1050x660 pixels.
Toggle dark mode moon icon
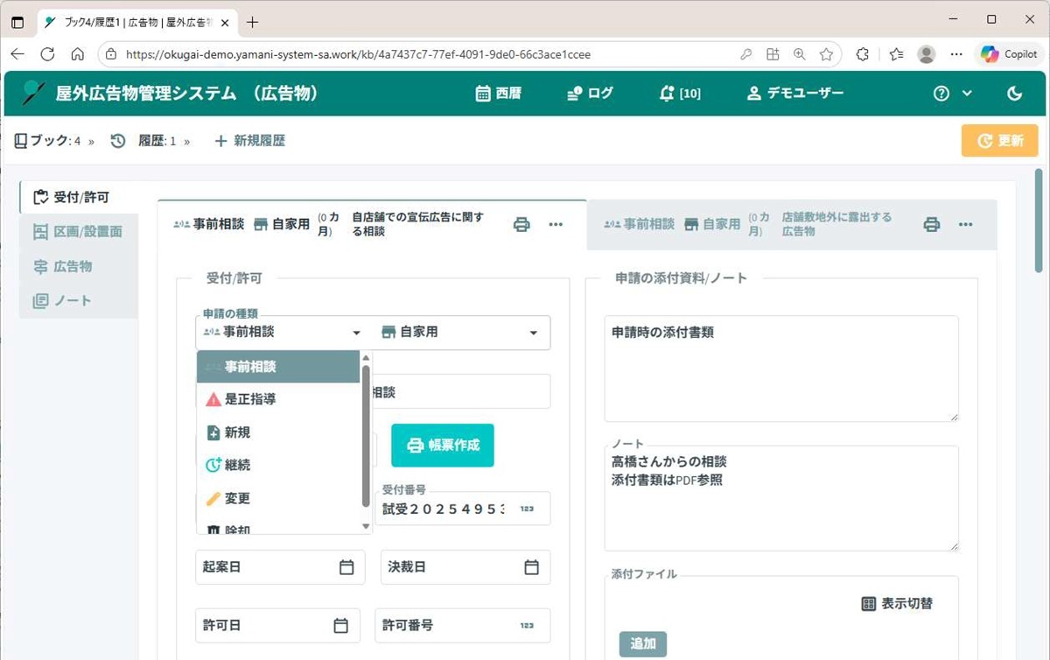click(1015, 94)
